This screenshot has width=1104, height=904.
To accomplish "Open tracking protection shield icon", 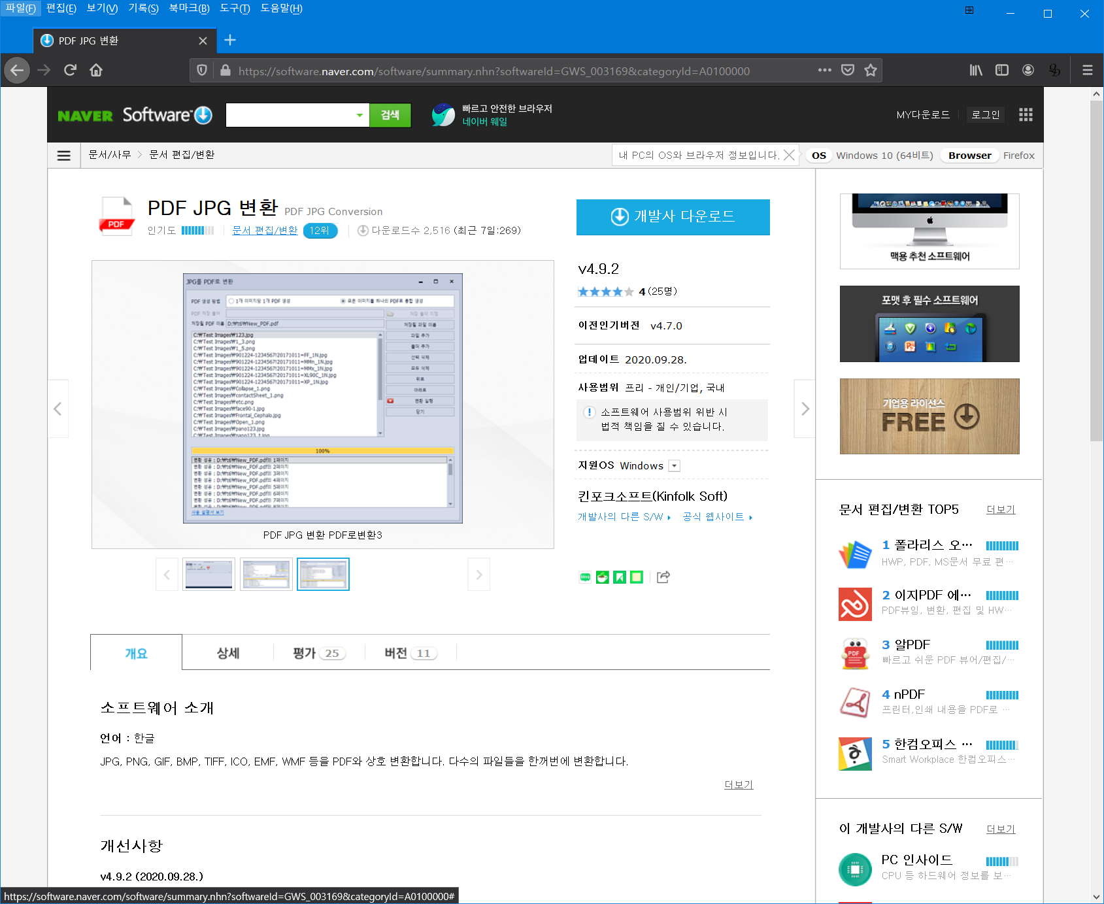I will 202,71.
